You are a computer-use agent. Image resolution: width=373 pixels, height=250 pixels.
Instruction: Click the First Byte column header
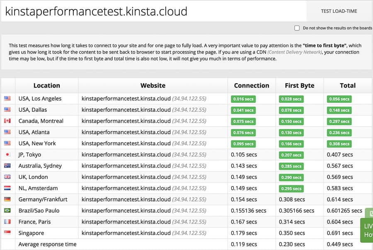(299, 85)
